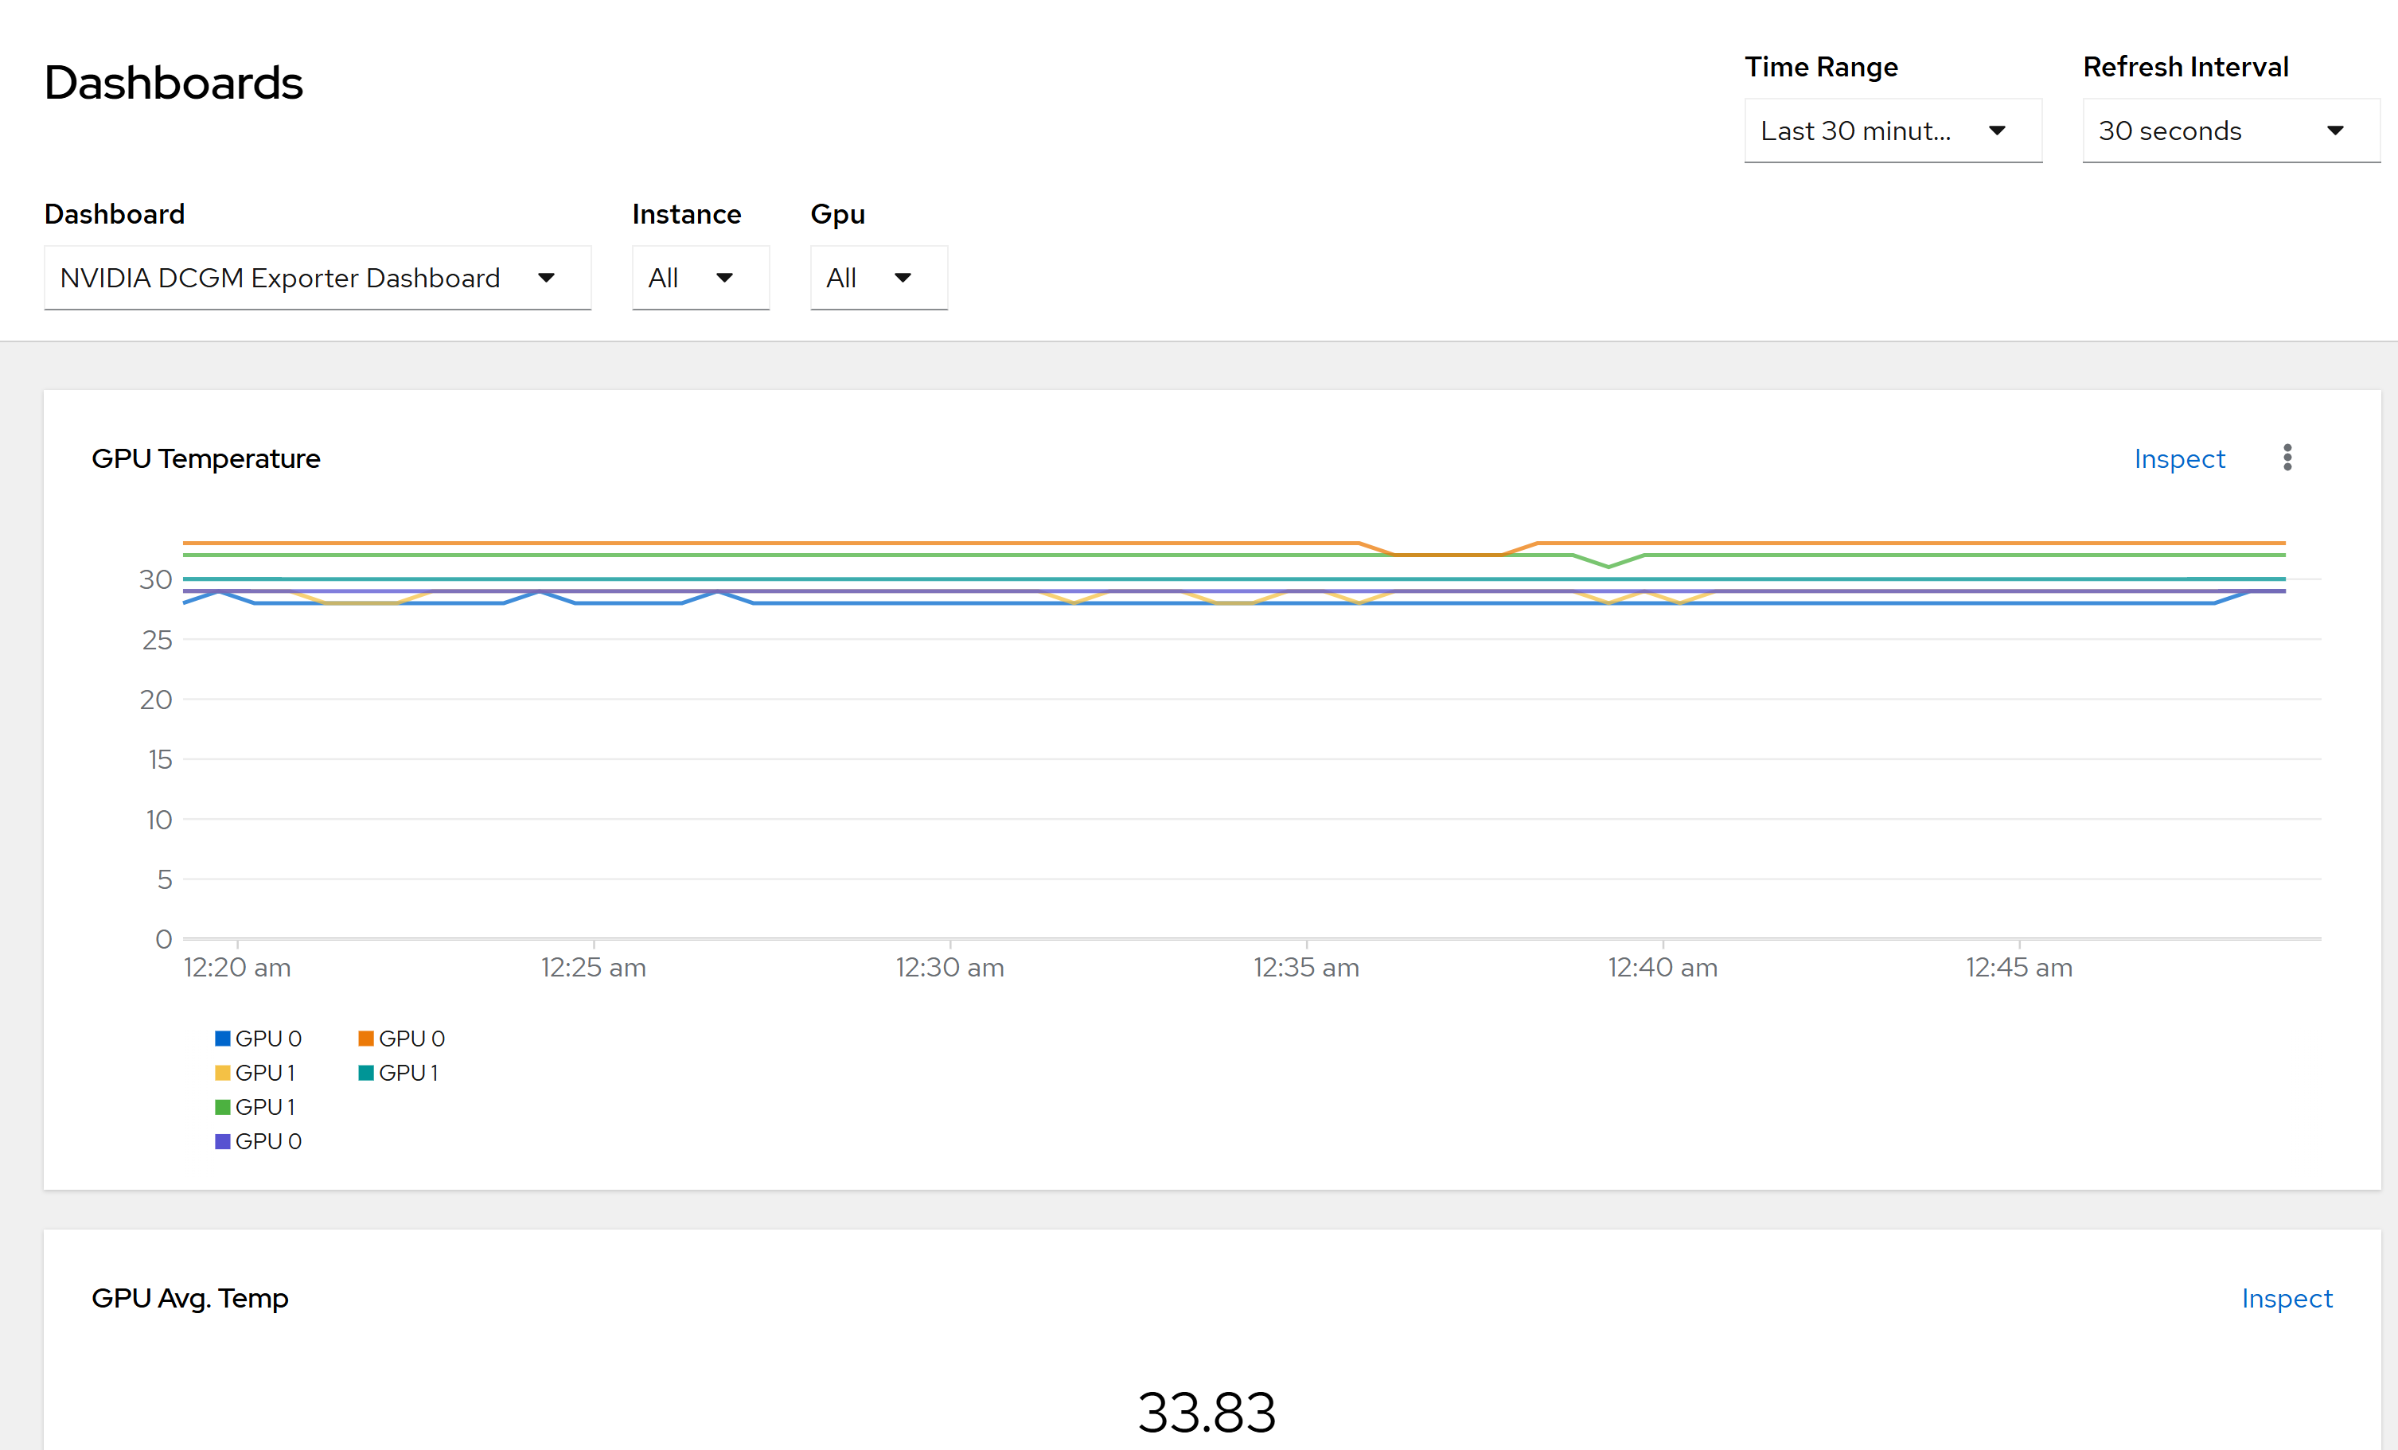2398x1450 pixels.
Task: Click the Time Range dropdown caret
Action: [1997, 131]
